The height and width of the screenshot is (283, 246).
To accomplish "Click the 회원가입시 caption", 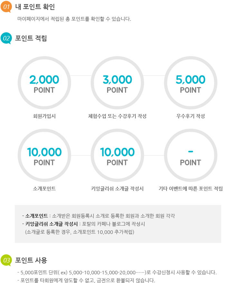I will click(x=44, y=116).
